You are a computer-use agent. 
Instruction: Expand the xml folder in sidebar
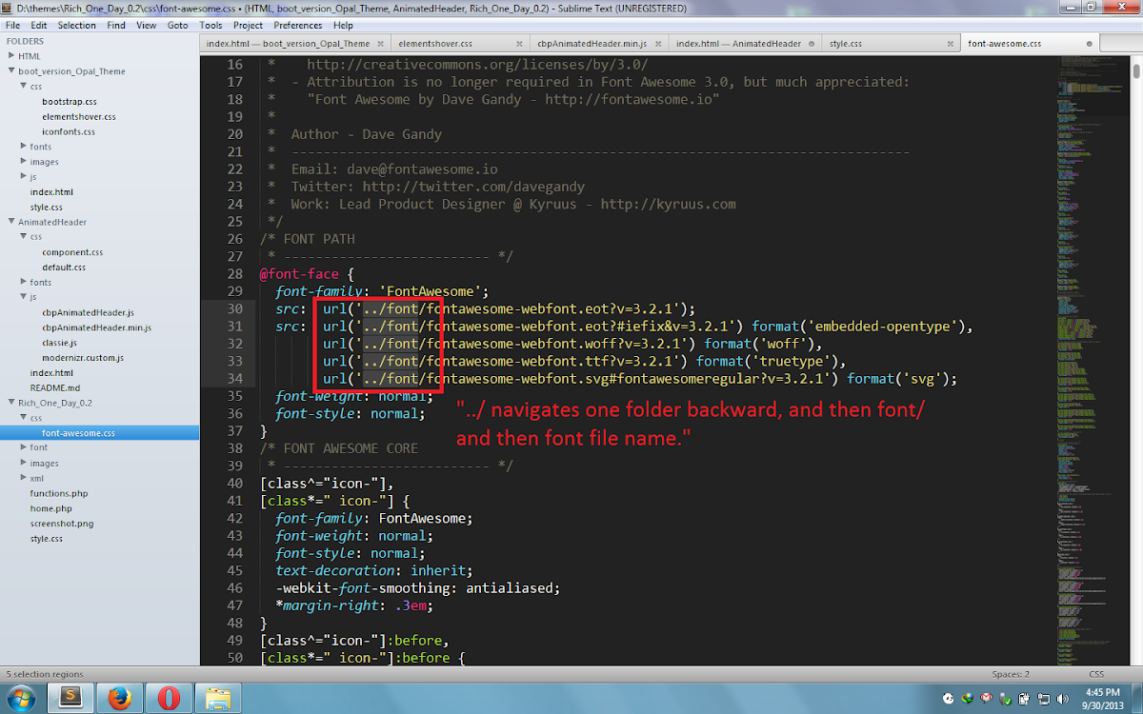[23, 478]
